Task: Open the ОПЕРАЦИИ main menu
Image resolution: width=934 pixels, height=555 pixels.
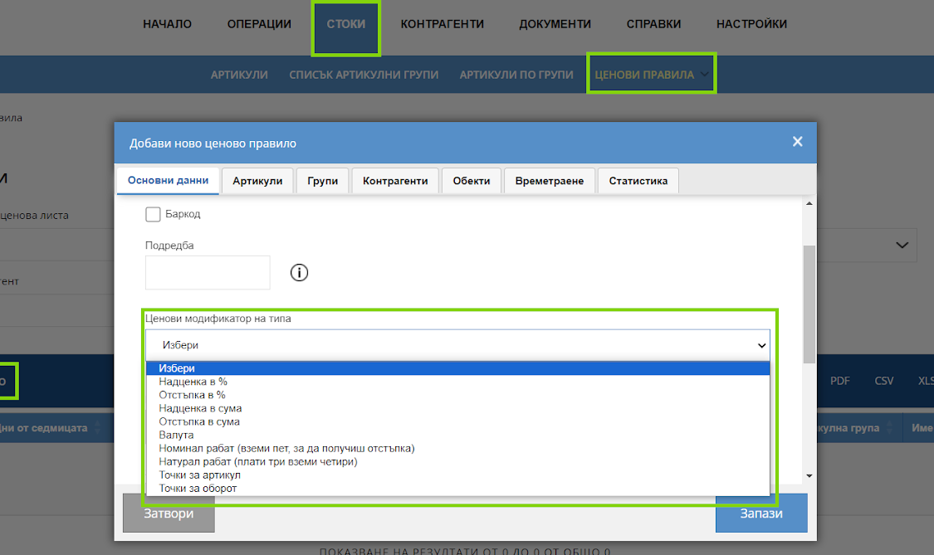Action: pyautogui.click(x=259, y=24)
